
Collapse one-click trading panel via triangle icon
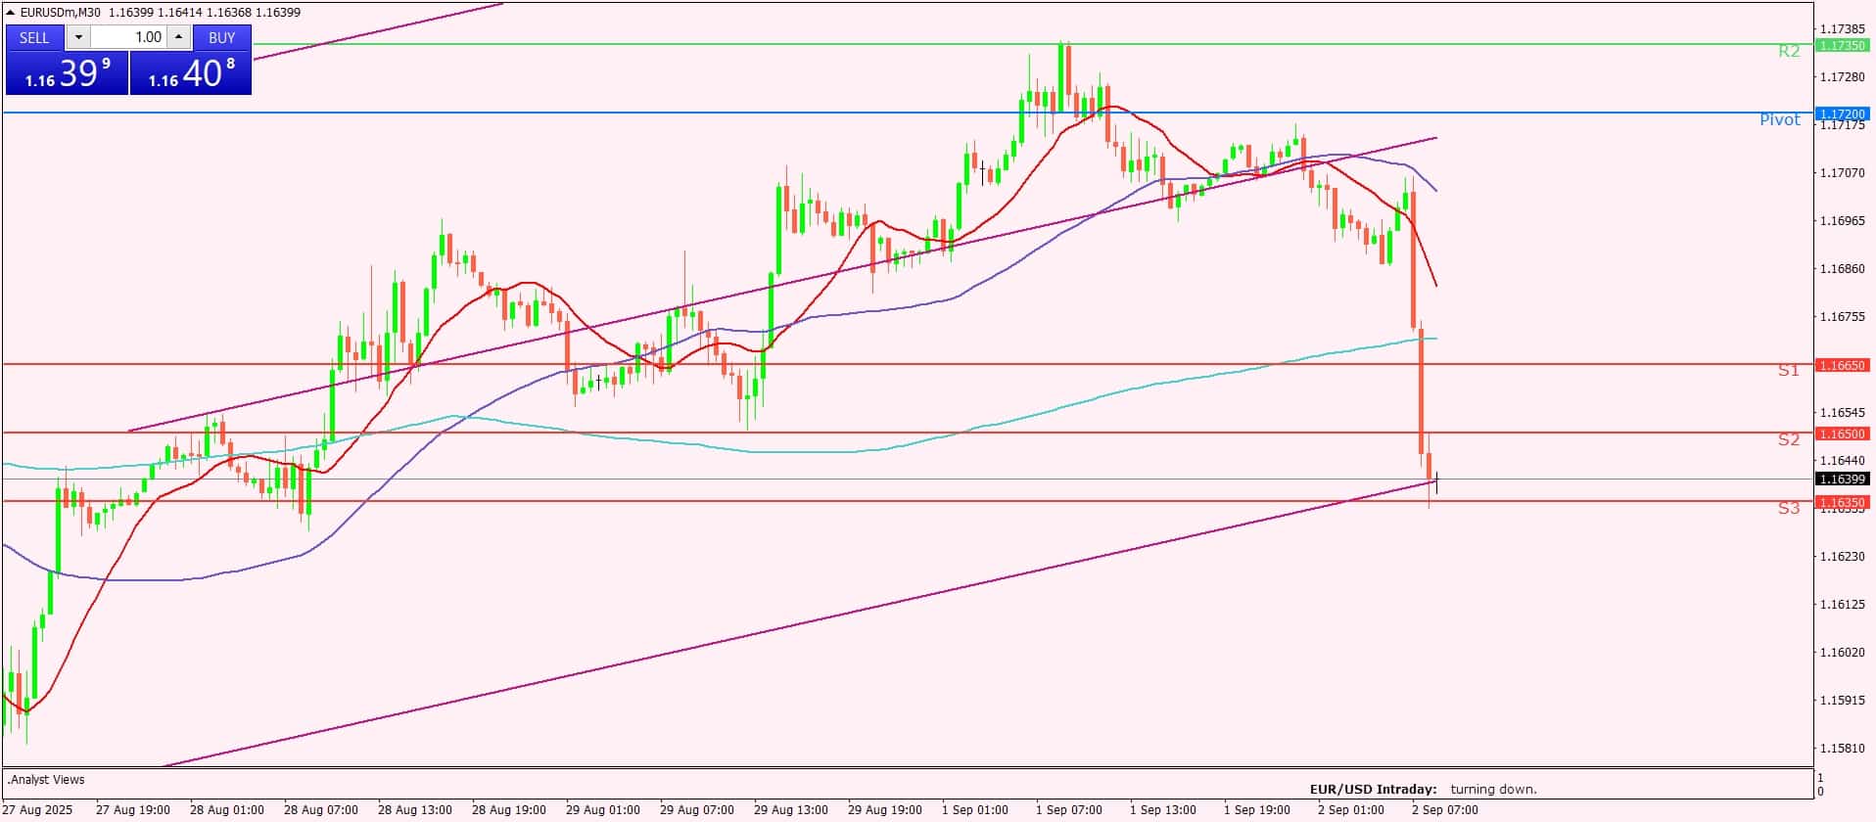click(x=11, y=13)
